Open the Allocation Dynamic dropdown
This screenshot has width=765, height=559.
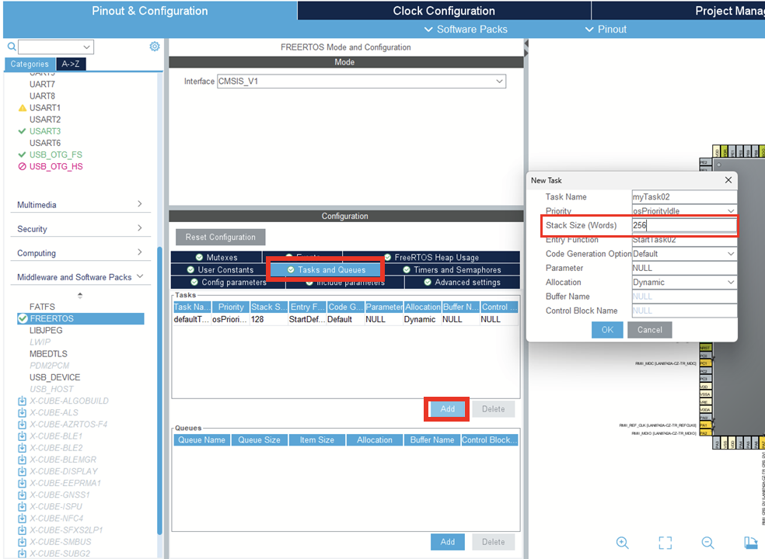coord(730,282)
